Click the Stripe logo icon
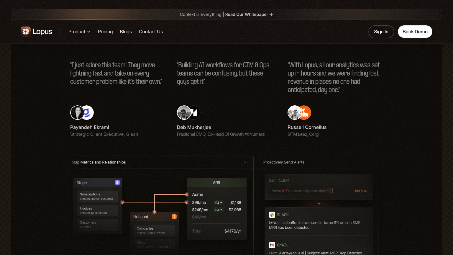453x255 pixels. 117,183
